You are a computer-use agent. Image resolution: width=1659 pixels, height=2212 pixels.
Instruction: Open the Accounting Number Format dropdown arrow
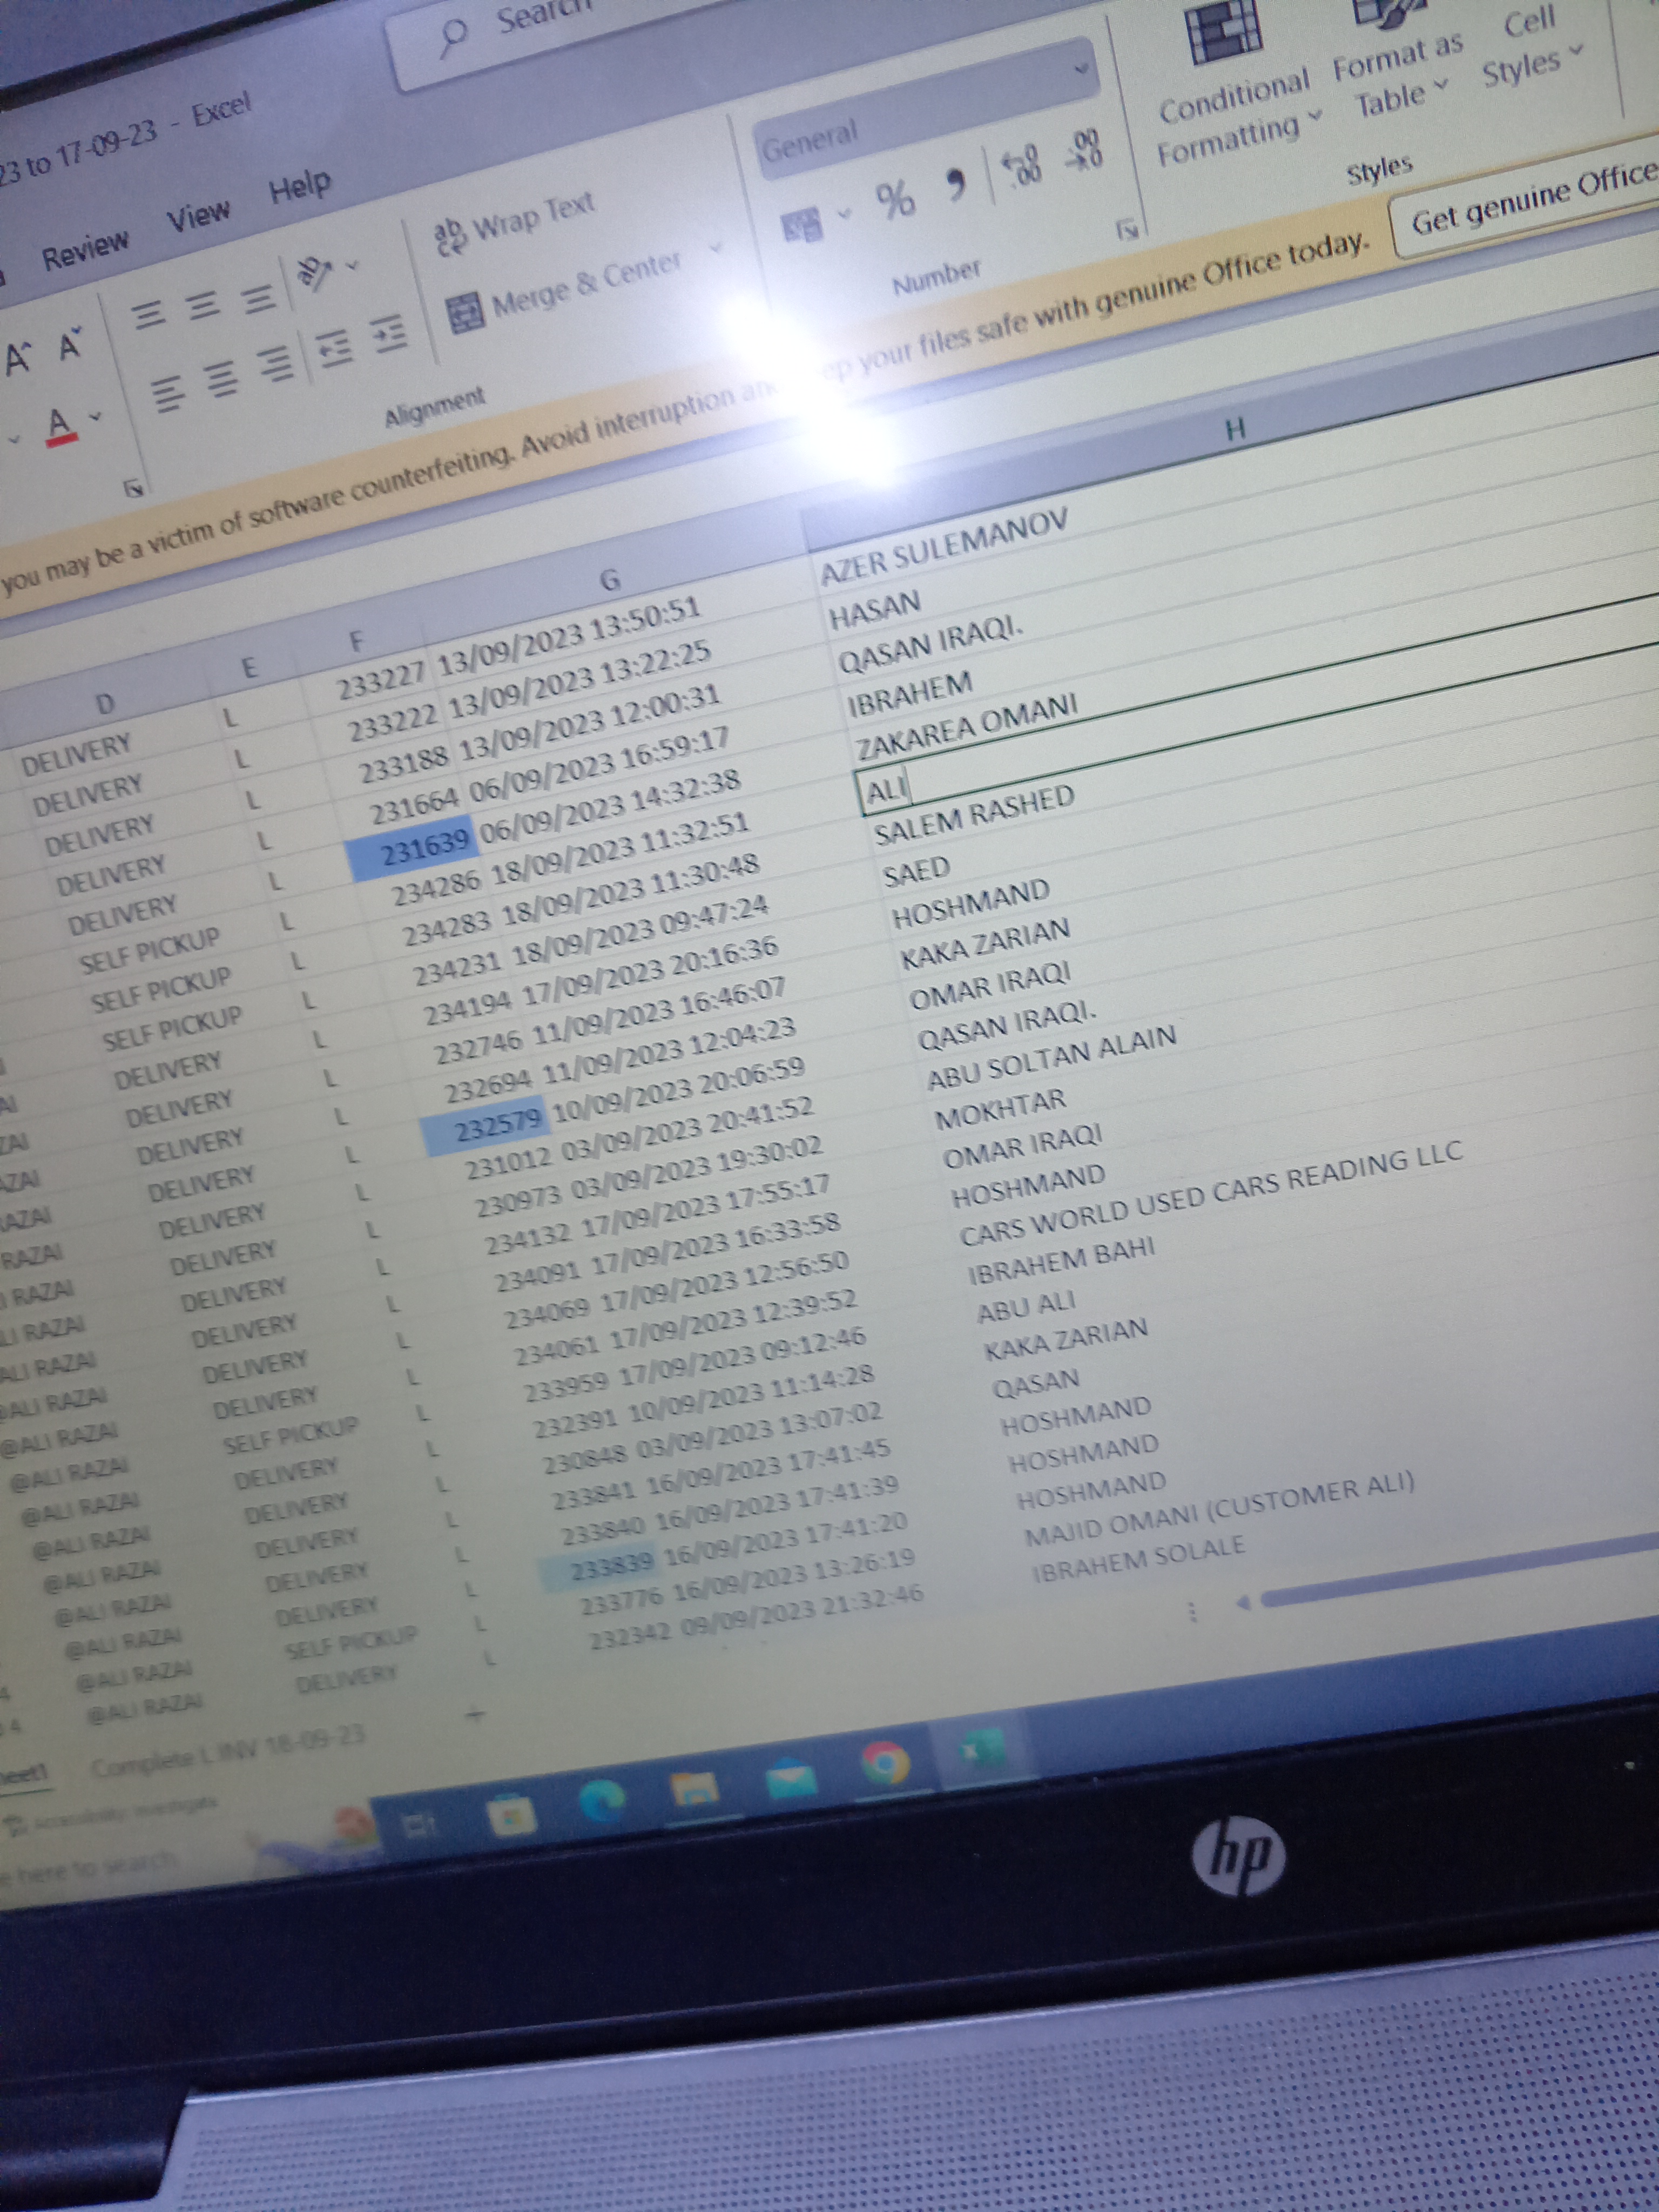click(845, 213)
